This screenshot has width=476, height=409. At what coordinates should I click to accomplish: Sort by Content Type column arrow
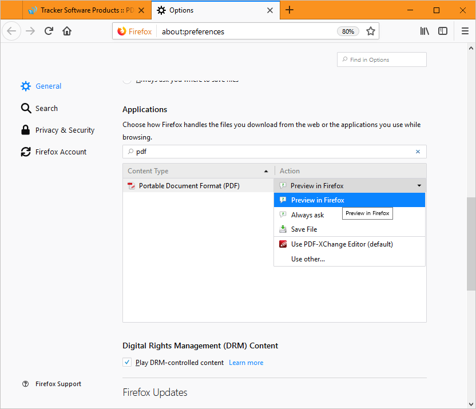pyautogui.click(x=266, y=171)
